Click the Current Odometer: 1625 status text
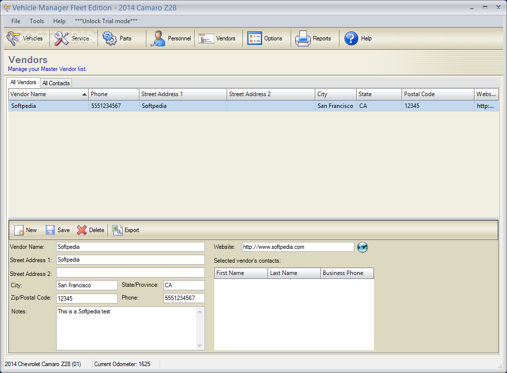Viewport: 507px width, 373px height. coord(122,364)
